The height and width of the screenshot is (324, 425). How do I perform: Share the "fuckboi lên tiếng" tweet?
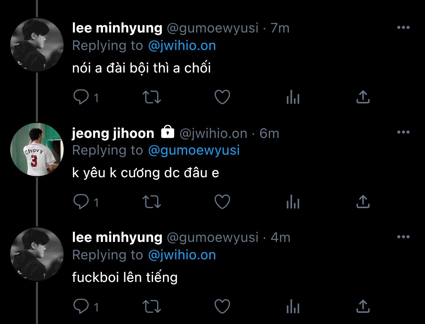click(x=363, y=306)
